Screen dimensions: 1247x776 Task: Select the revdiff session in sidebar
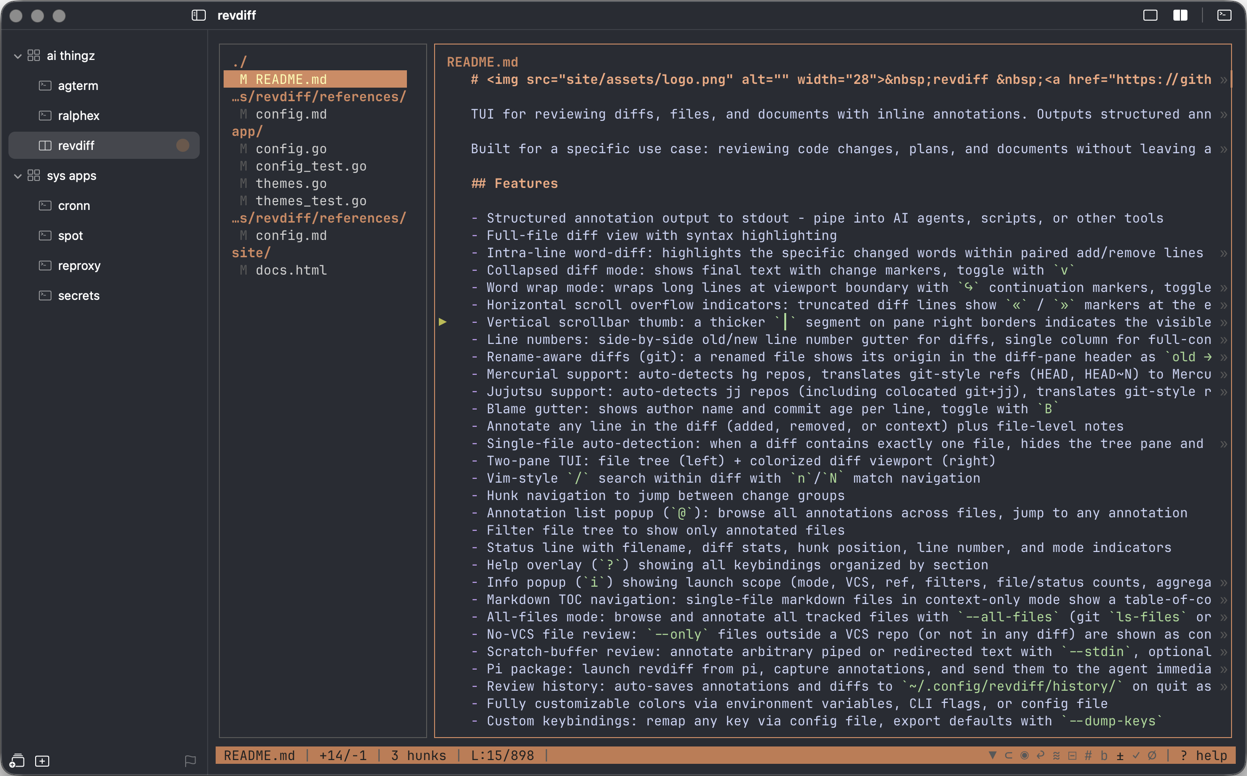tap(104, 145)
